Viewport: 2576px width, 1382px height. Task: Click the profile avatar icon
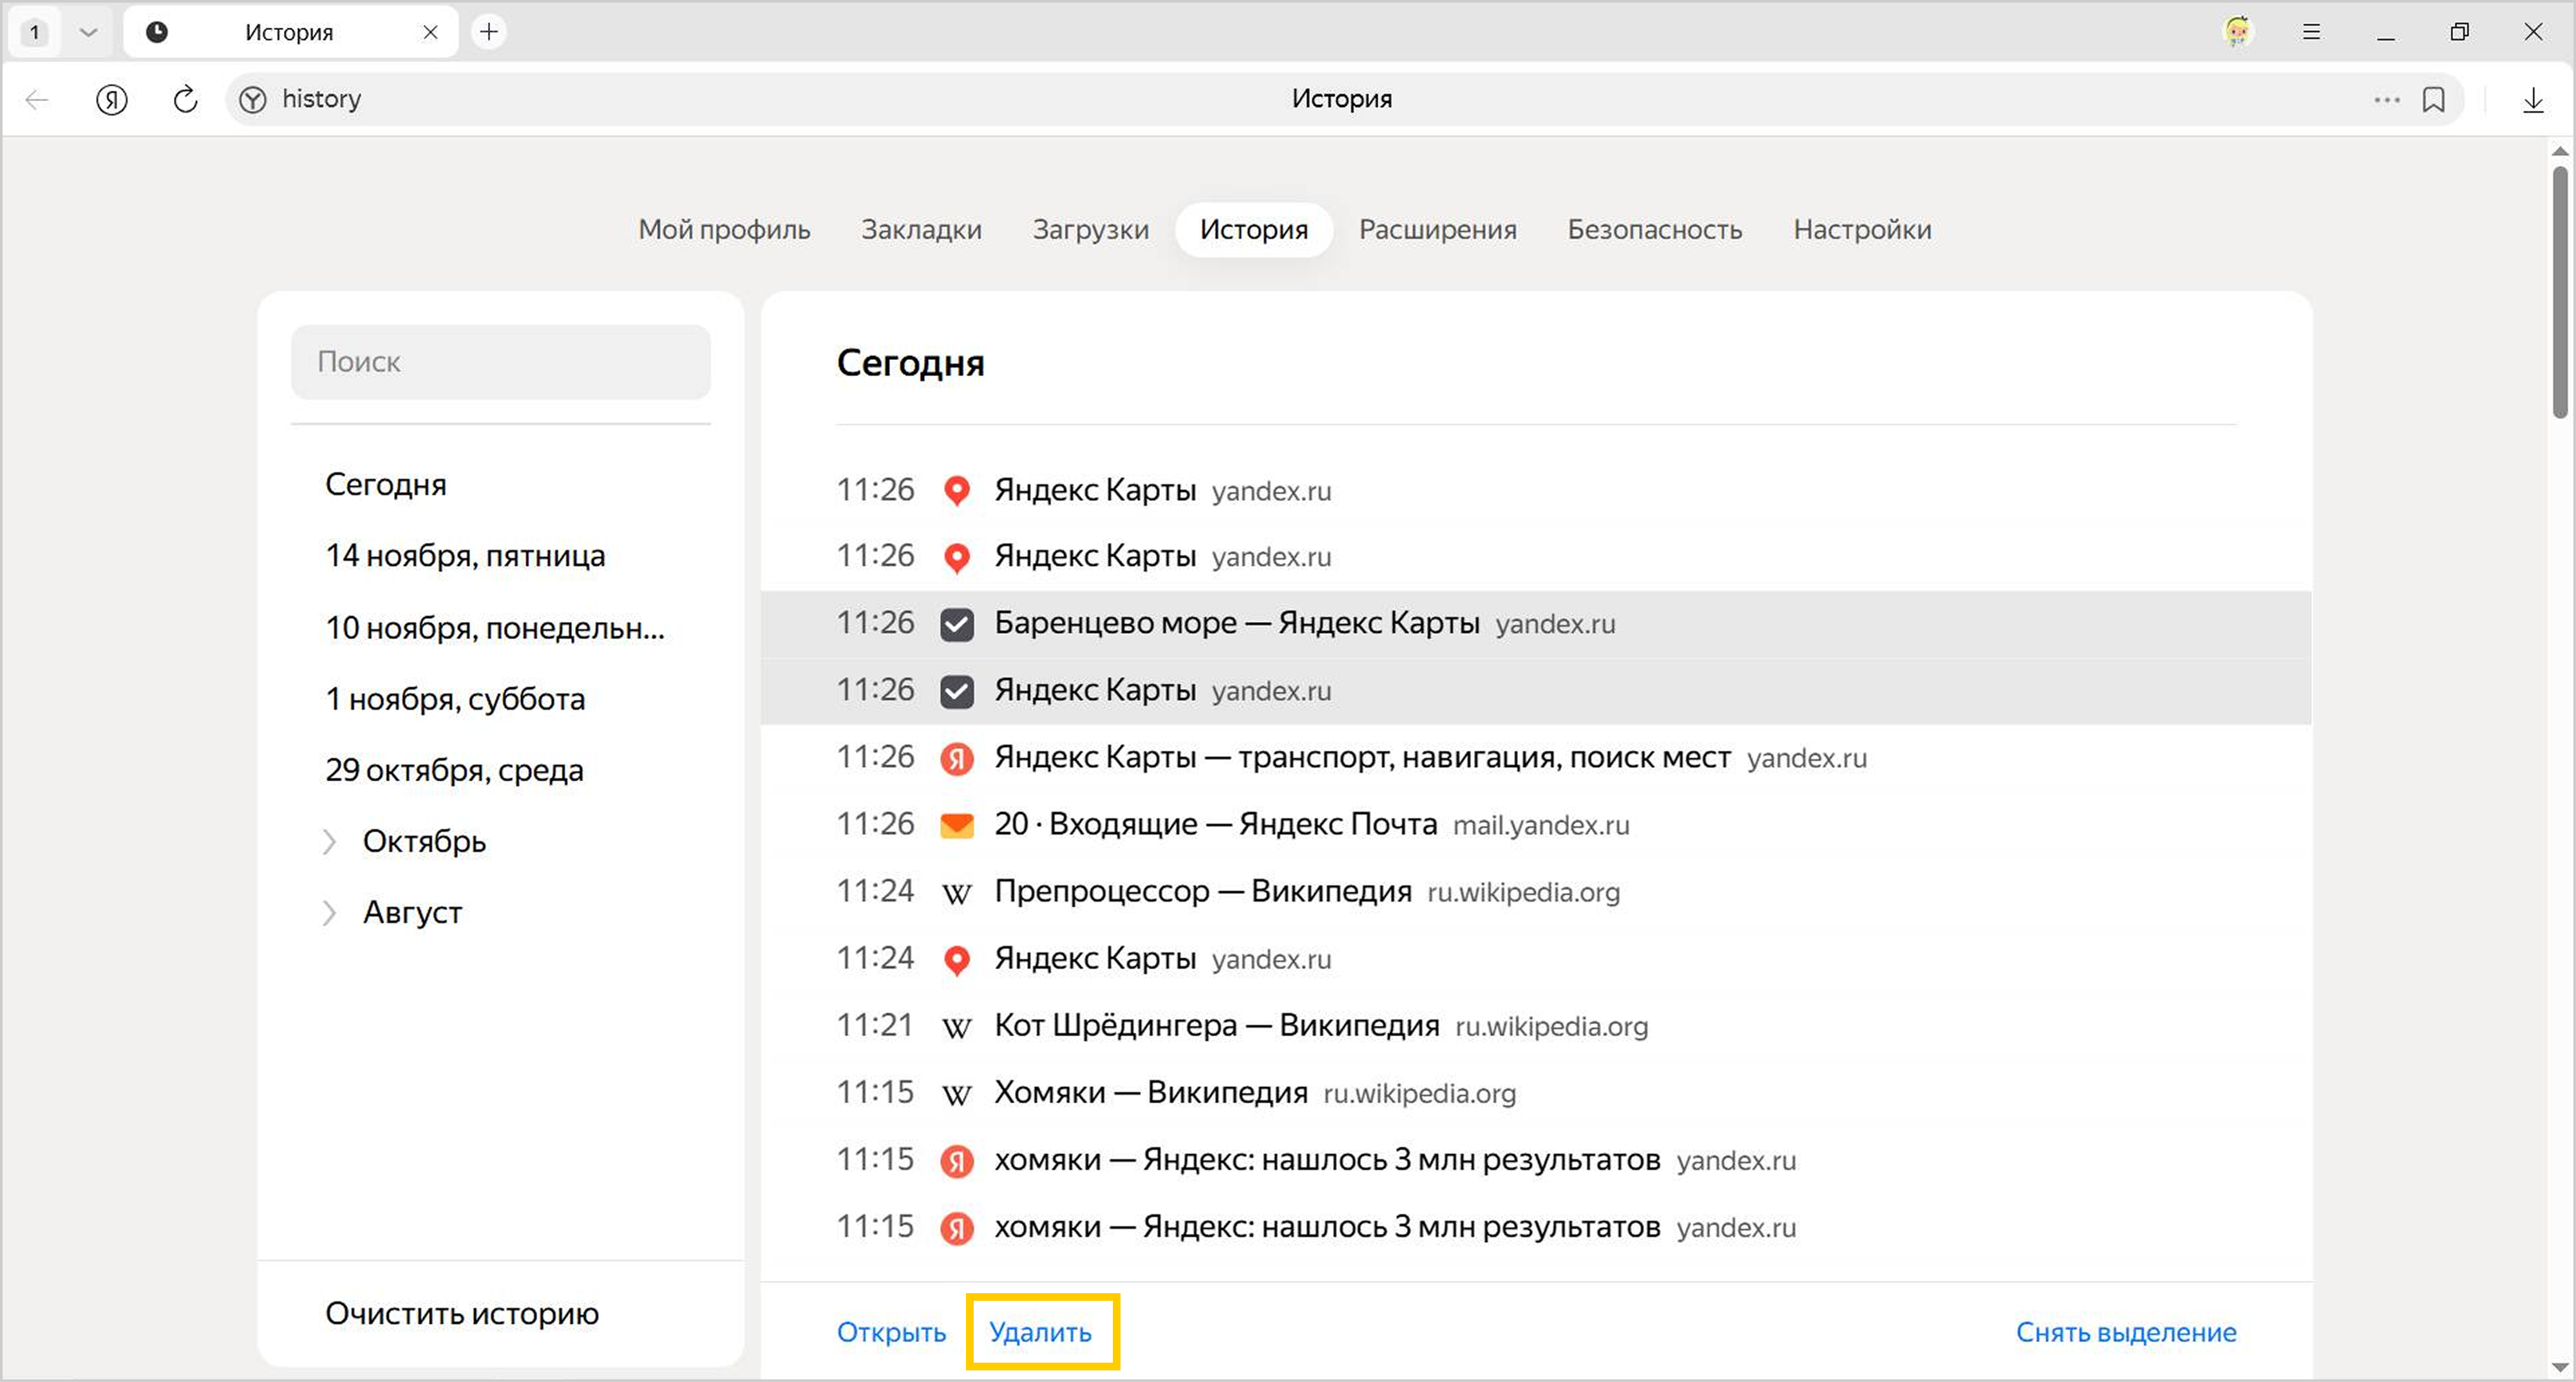click(2237, 32)
